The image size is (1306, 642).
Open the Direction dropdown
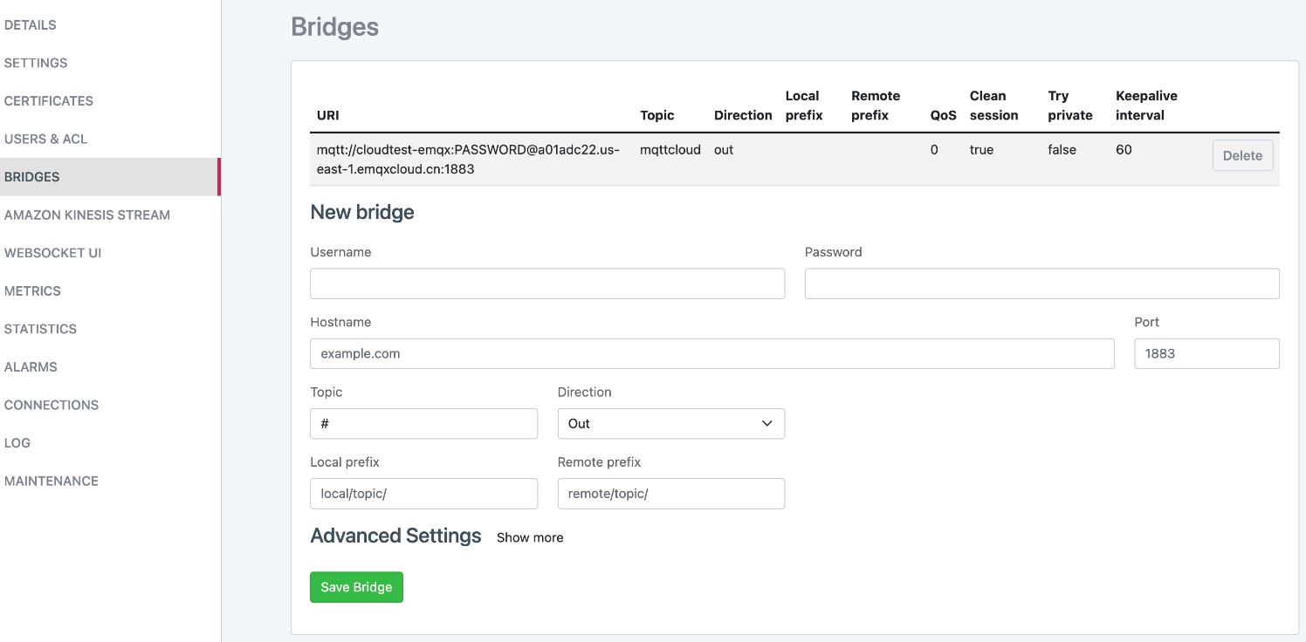pos(670,424)
